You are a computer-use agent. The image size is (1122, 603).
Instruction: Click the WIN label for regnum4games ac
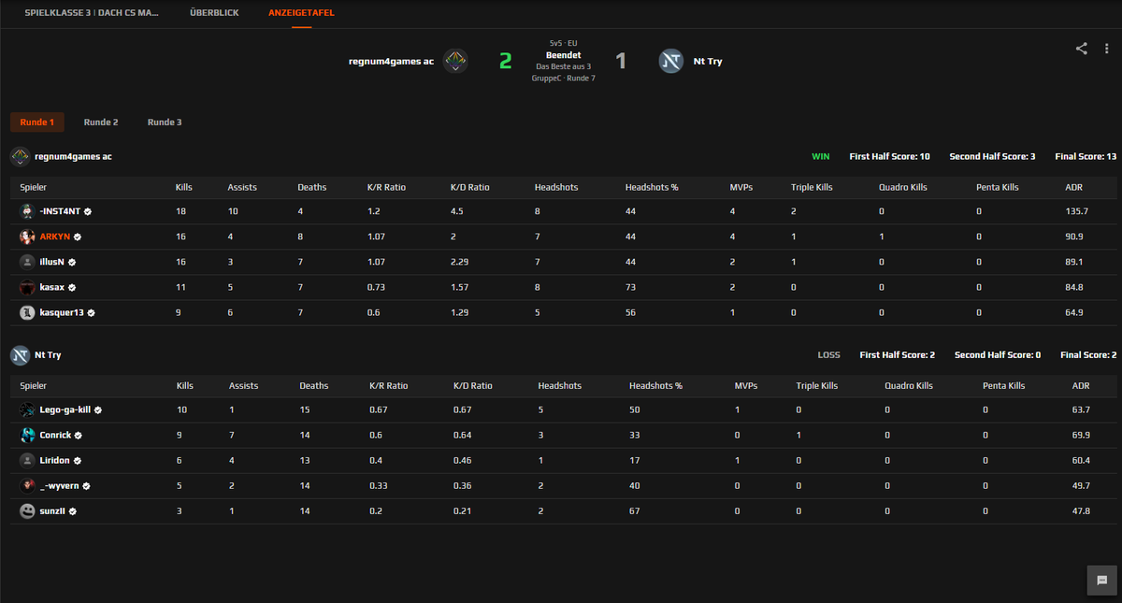[x=821, y=157]
